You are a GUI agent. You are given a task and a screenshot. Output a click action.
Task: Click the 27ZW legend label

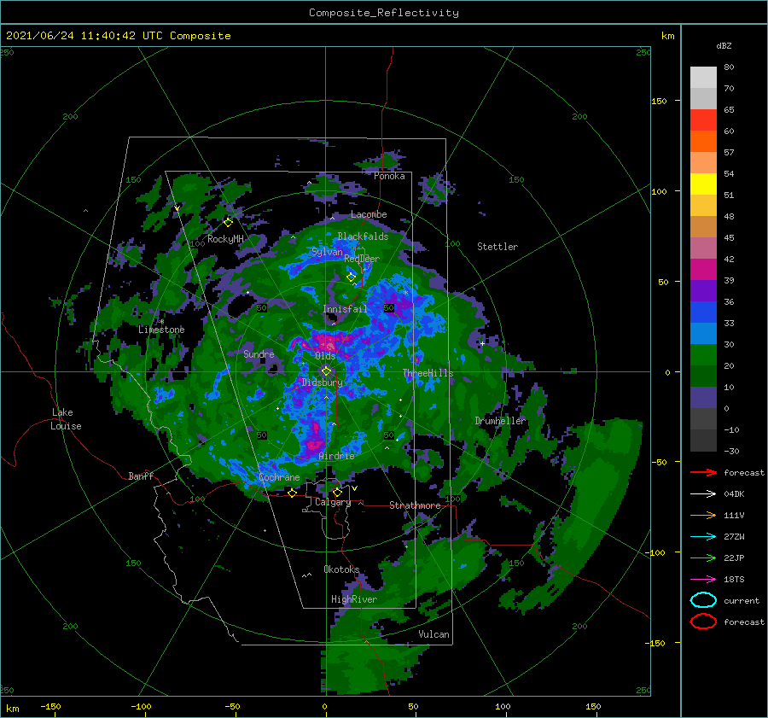pyautogui.click(x=734, y=537)
